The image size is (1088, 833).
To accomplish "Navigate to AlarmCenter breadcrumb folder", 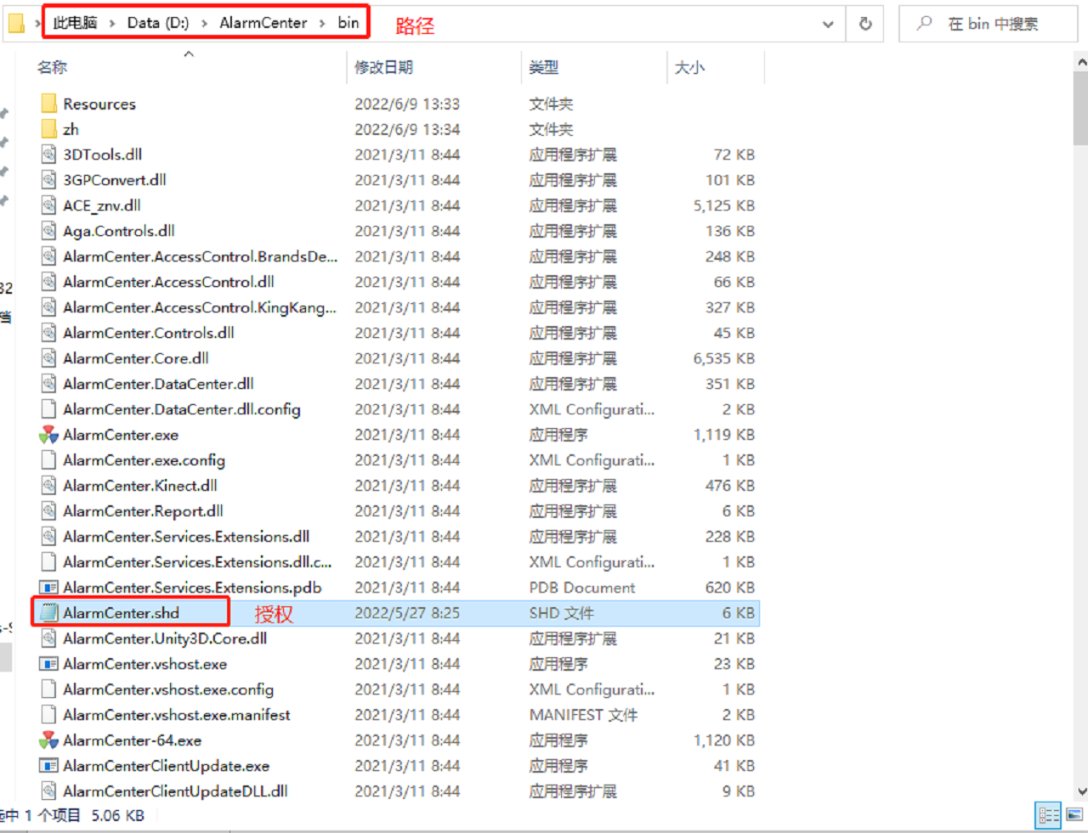I will [263, 23].
